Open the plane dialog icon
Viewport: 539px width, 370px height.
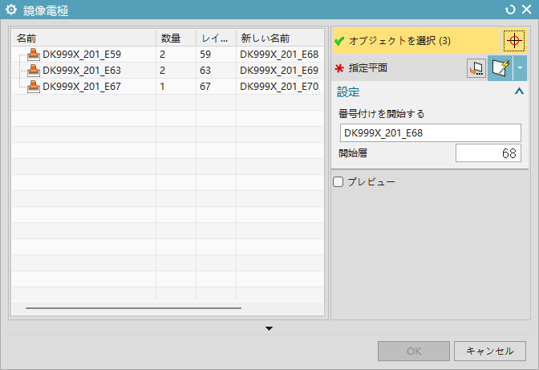pyautogui.click(x=476, y=69)
